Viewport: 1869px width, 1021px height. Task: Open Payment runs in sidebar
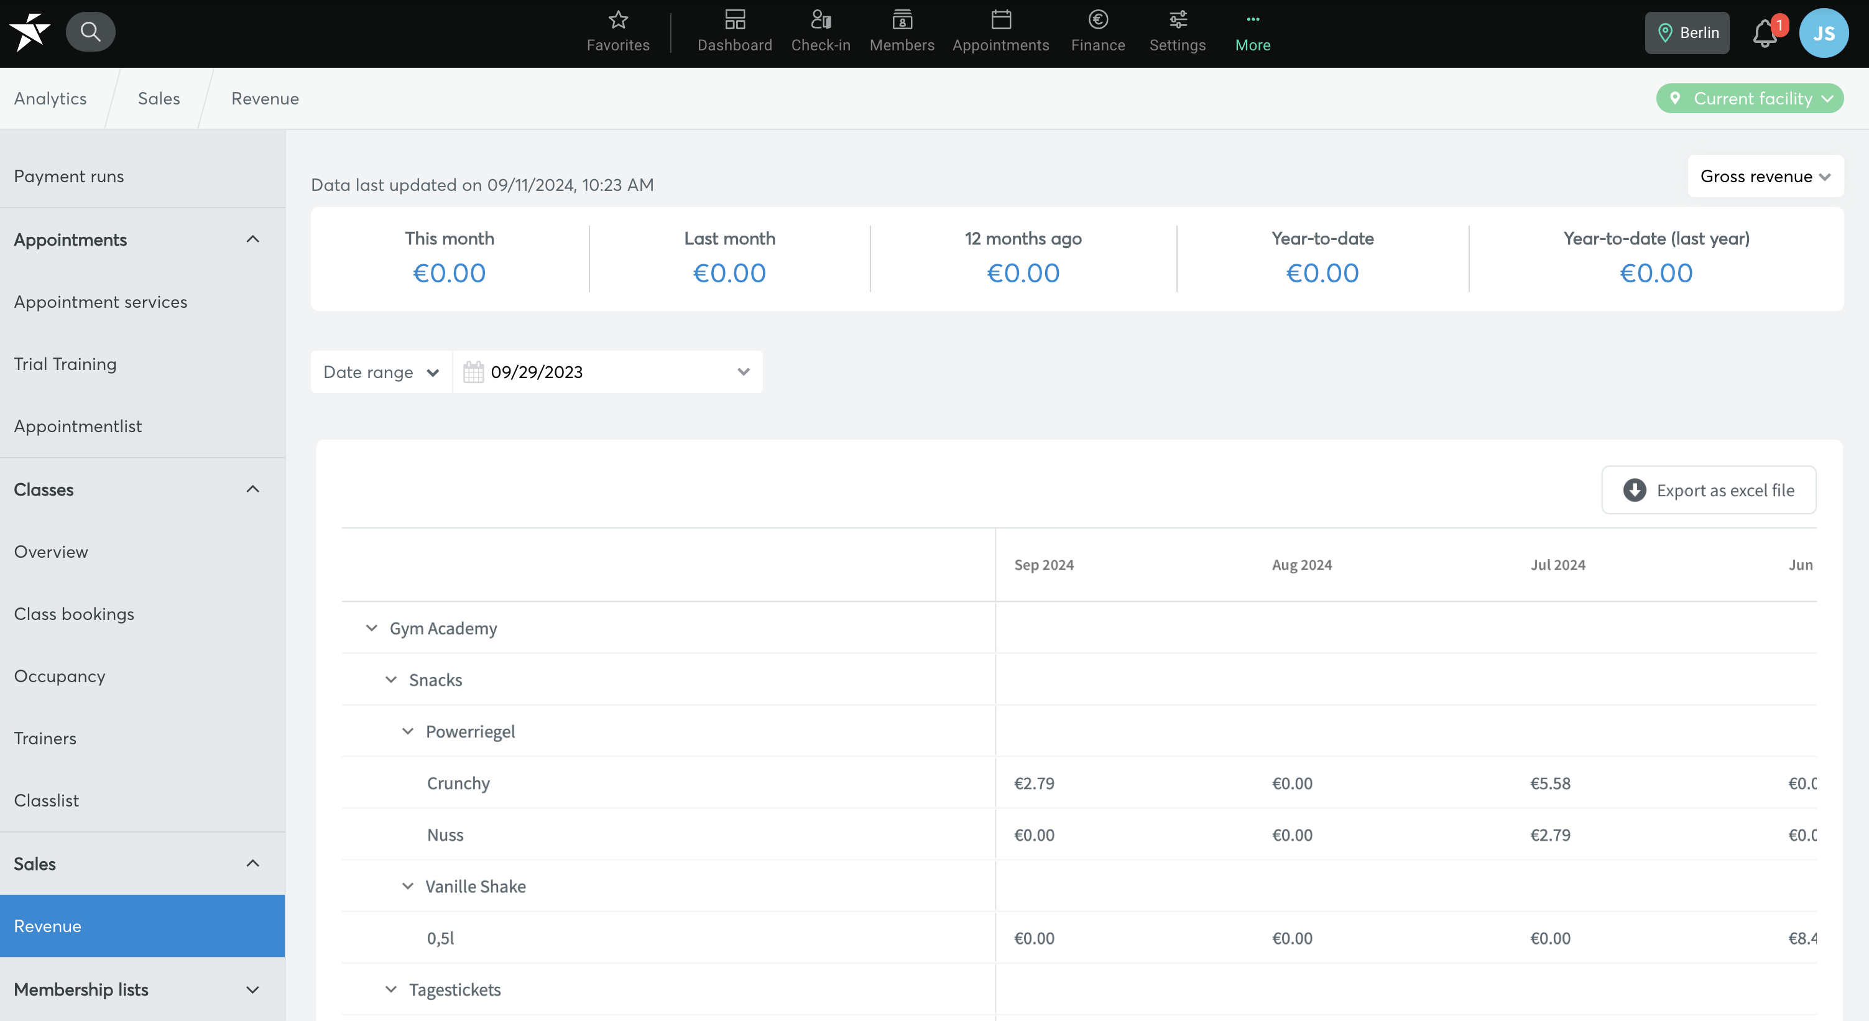(x=142, y=177)
